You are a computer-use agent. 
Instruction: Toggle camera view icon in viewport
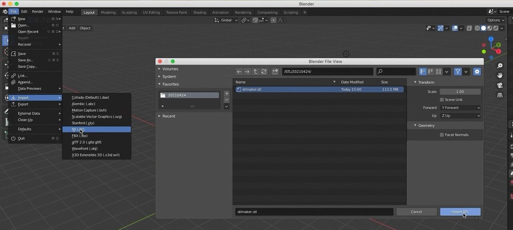pyautogui.click(x=500, y=85)
